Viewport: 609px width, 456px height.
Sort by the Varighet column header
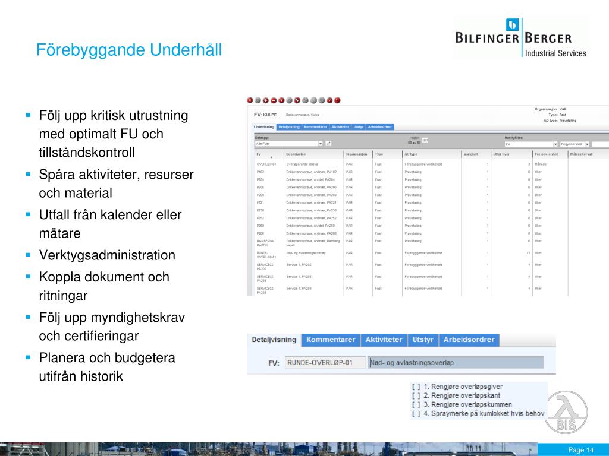point(476,154)
